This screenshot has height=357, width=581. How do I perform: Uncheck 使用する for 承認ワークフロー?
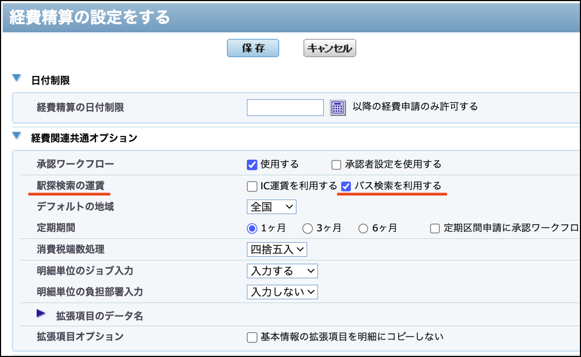tap(252, 164)
